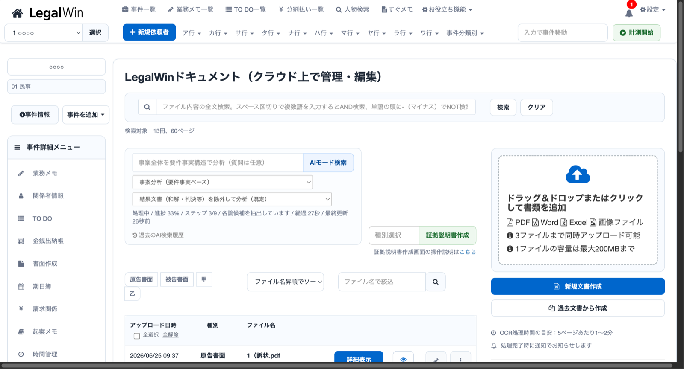Filter by 原告書面 tag
Screen dimensions: 684x369
[142, 279]
